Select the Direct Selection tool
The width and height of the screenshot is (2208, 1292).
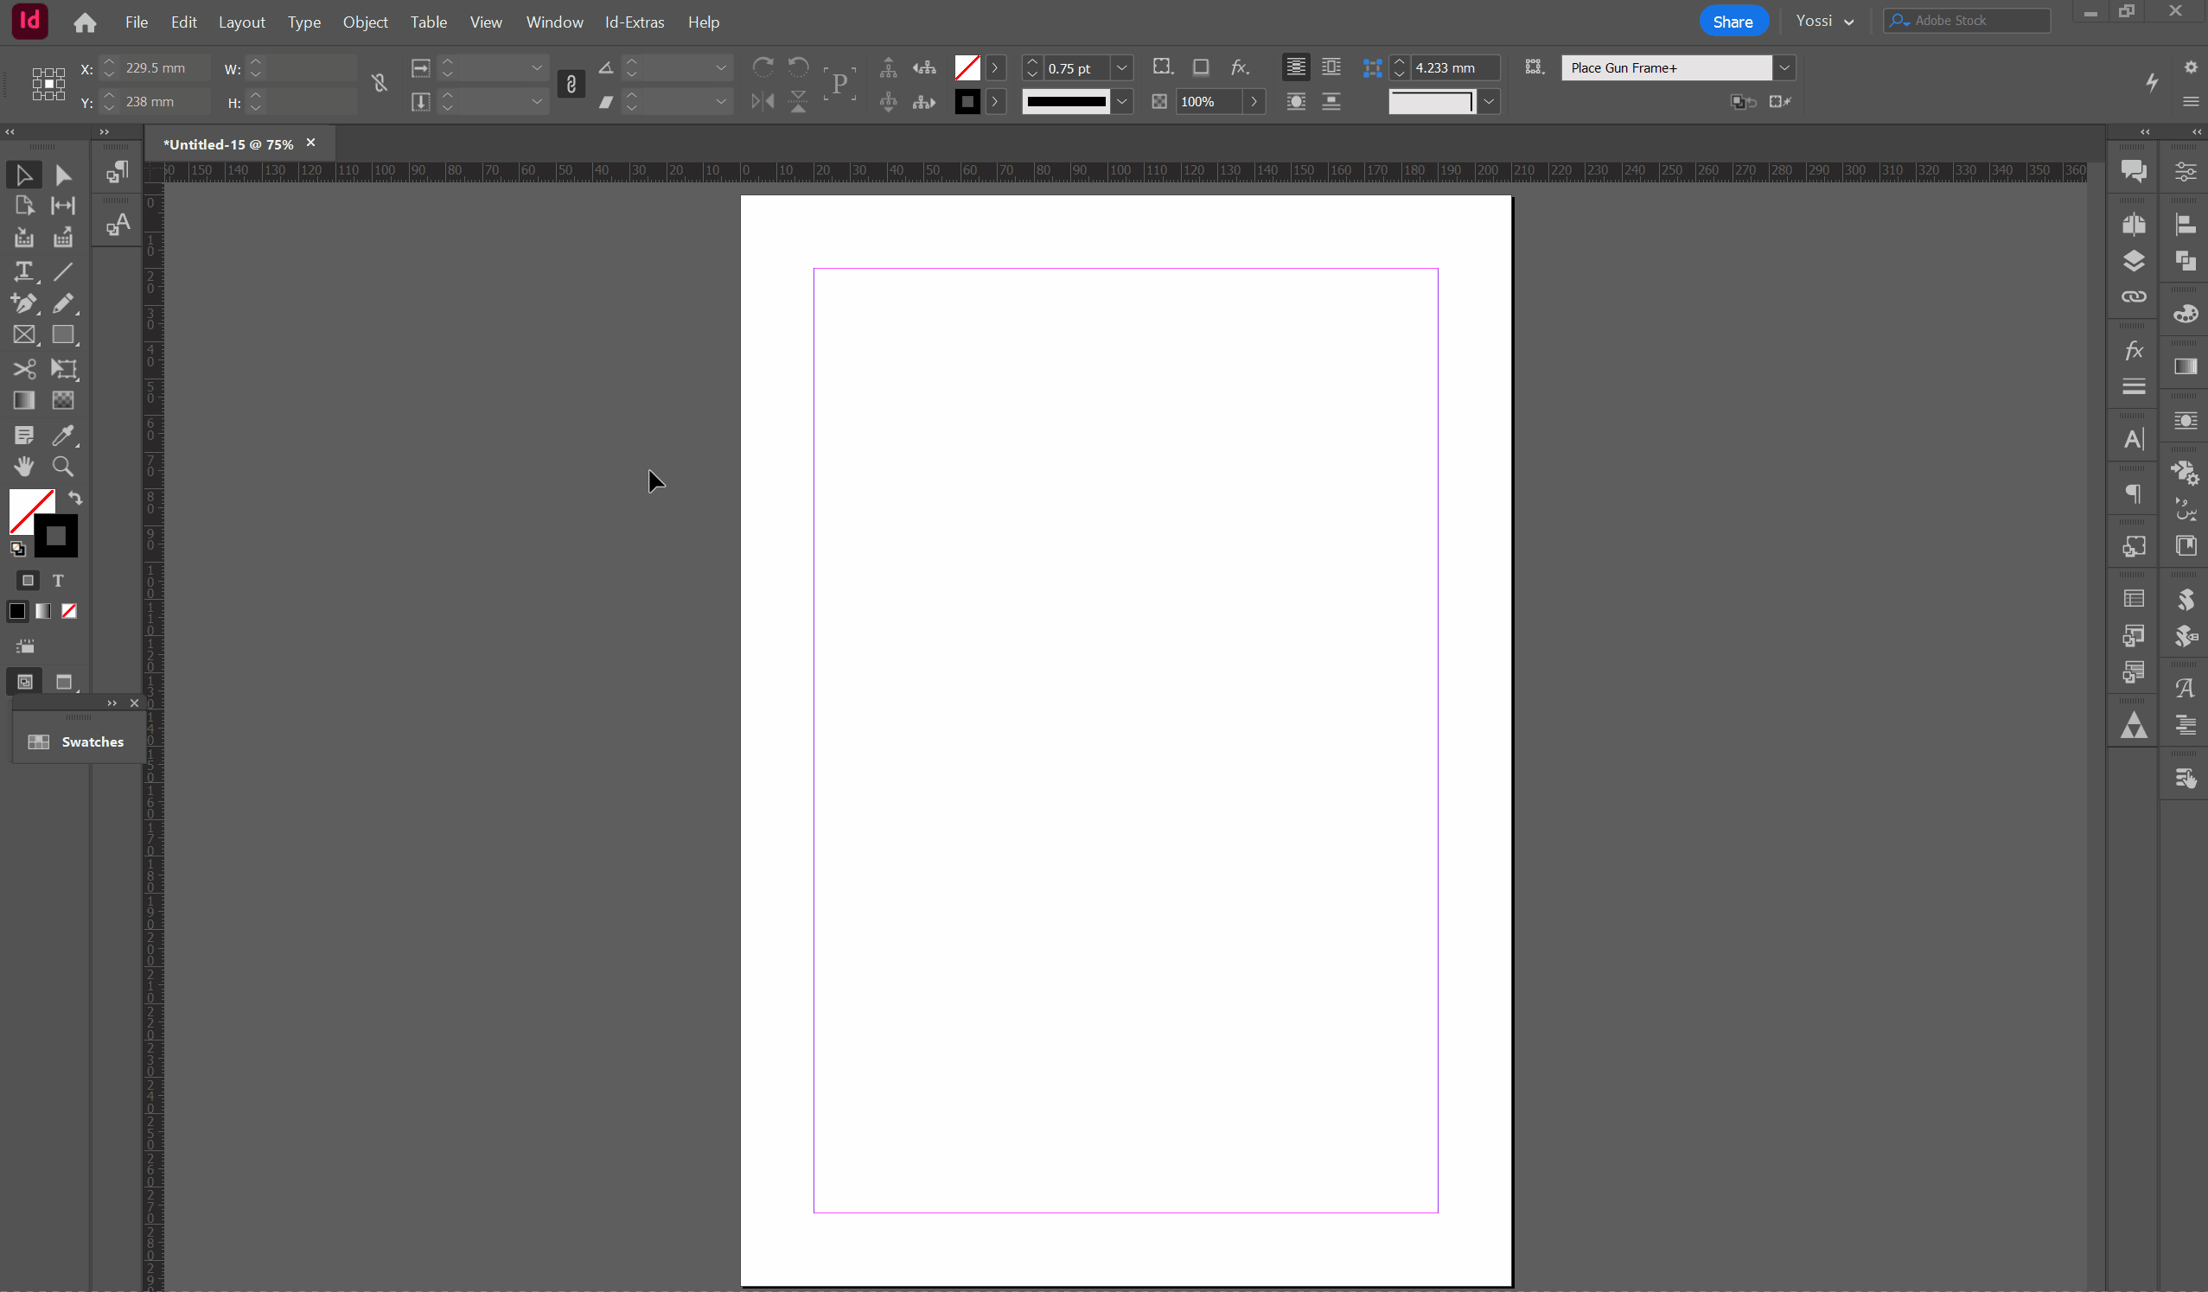click(63, 175)
